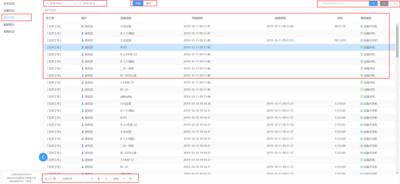The width and height of the screenshot is (400, 184).
Task: Go to page 2 of the log
Action: click(x=99, y=179)
